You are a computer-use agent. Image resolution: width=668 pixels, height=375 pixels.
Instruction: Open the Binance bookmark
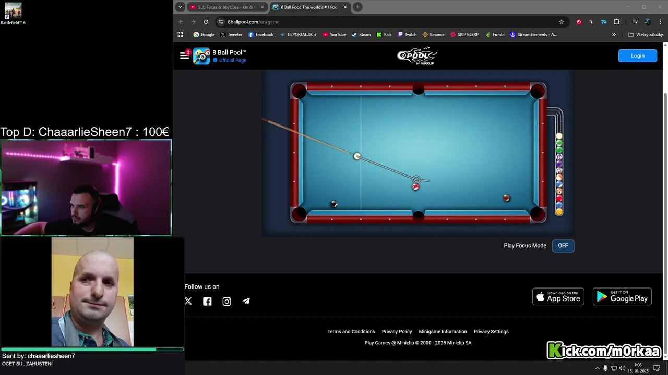433,35
